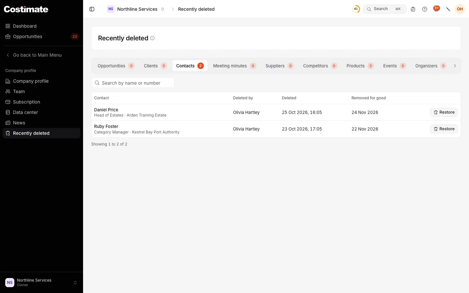The image size is (469, 293).
Task: Open notifications with 9+ badge
Action: pos(436,9)
